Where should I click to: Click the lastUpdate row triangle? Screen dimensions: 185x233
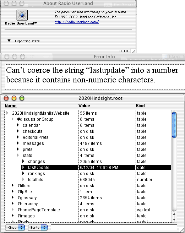click(23, 167)
